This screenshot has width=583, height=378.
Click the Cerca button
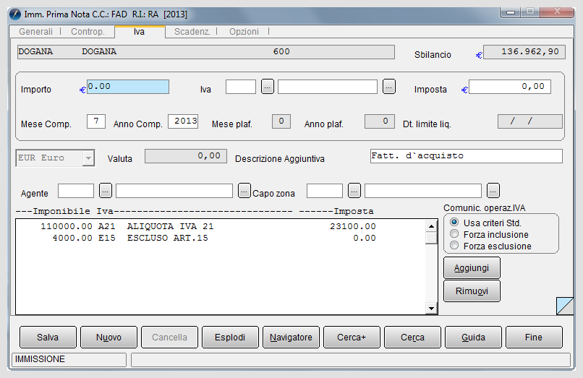point(413,337)
